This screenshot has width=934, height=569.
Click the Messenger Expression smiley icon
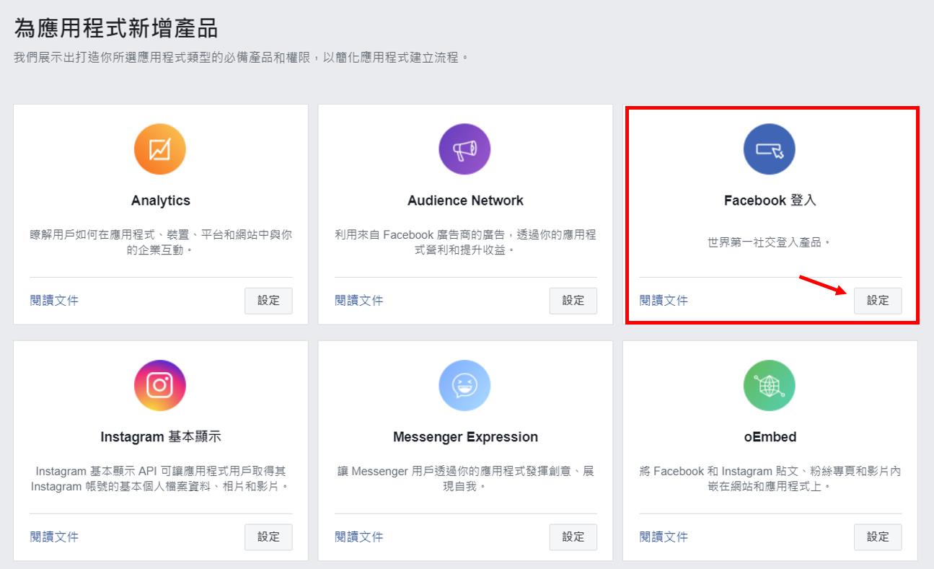464,386
